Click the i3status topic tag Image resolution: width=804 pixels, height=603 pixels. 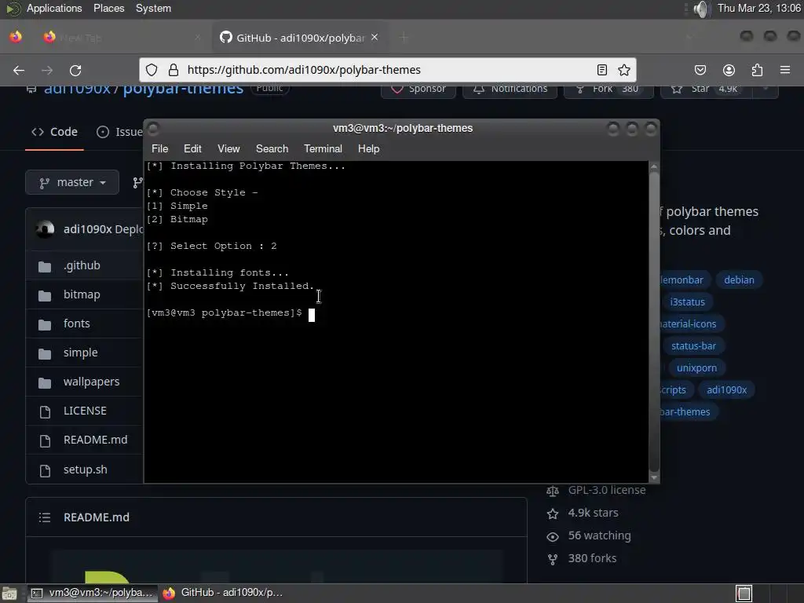[687, 302]
